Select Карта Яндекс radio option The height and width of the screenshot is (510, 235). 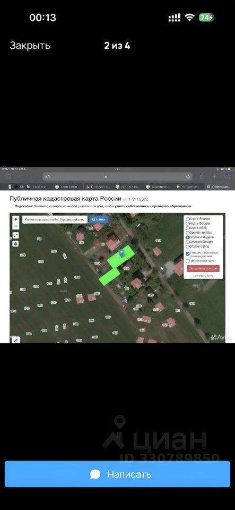coord(188,219)
